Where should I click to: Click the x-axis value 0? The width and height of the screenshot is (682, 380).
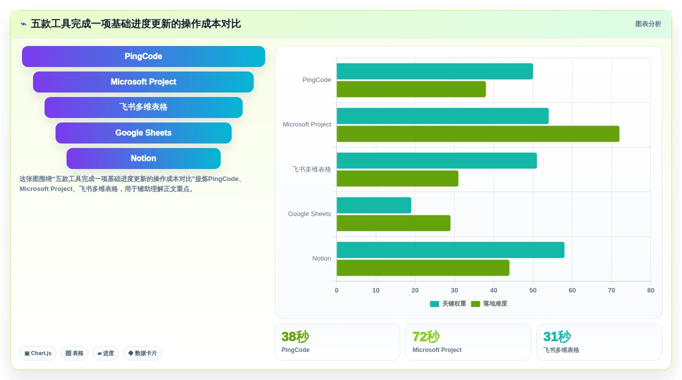click(337, 290)
